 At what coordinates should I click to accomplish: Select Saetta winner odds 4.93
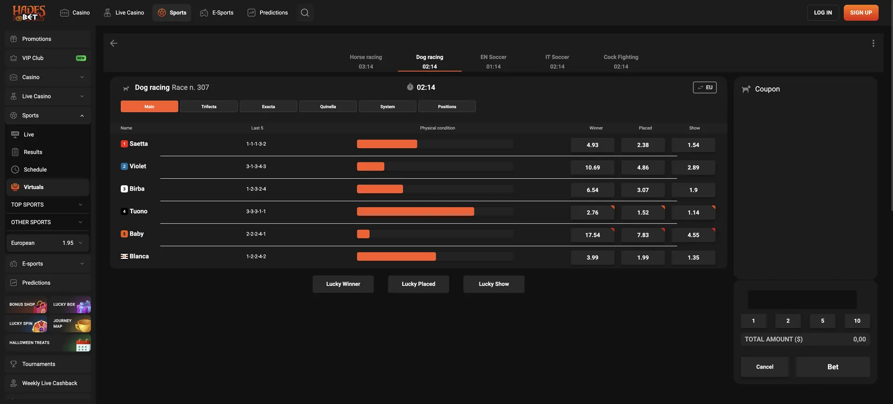click(x=593, y=145)
